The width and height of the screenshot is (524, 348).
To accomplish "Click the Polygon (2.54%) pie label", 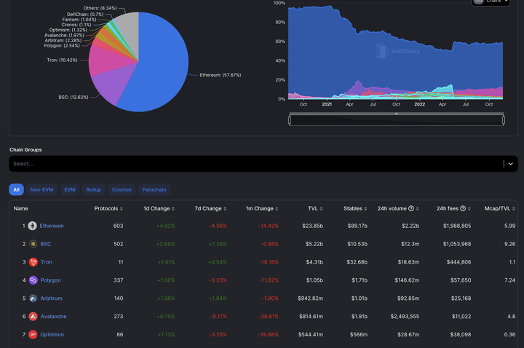I will (62, 45).
